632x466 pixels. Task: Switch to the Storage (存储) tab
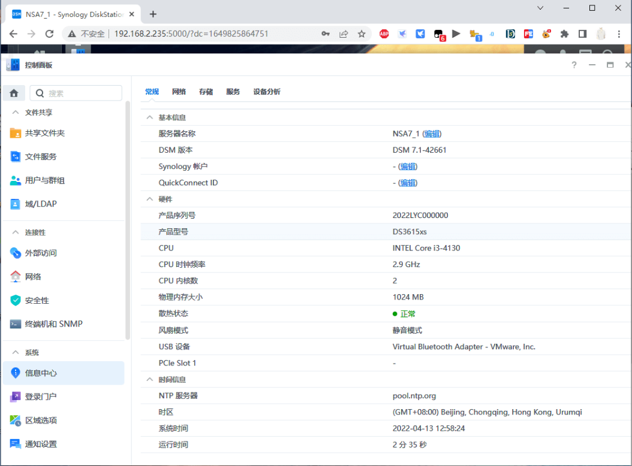click(206, 92)
